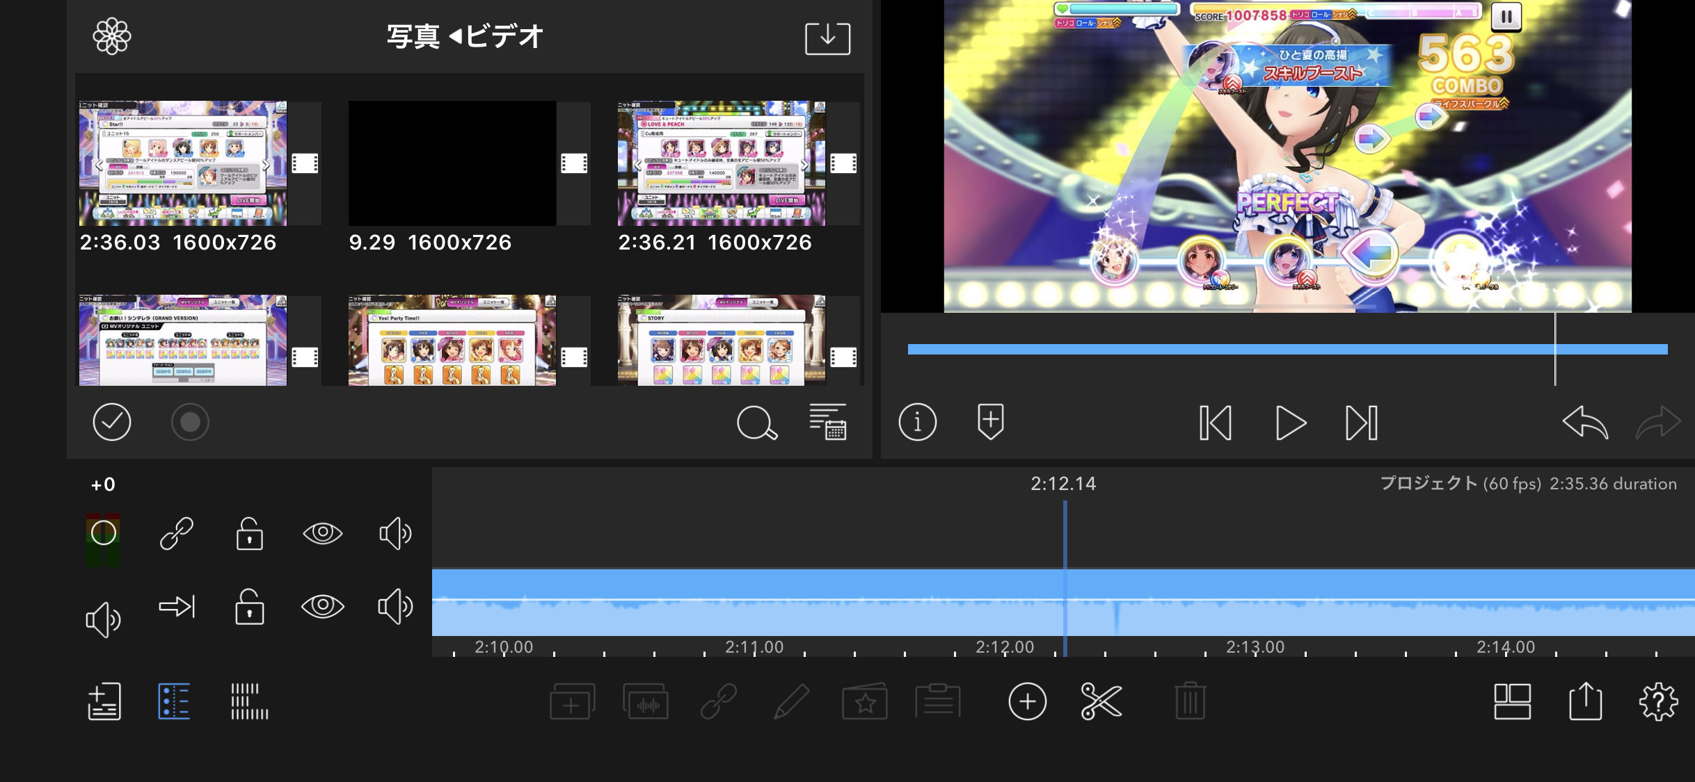Toggle the top row unlock padlock

click(249, 533)
